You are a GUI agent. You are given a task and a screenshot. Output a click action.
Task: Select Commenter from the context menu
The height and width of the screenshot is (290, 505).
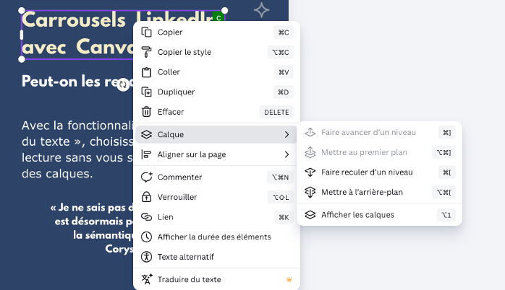179,177
